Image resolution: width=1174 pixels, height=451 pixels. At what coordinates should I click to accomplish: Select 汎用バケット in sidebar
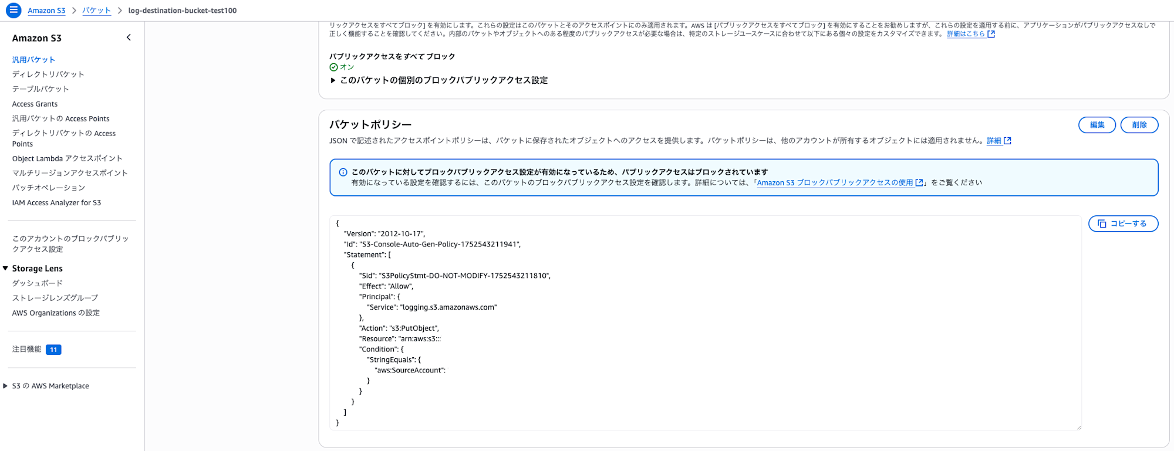tap(34, 60)
